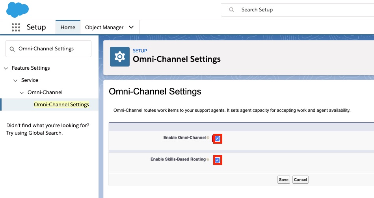Select the Feature Settings label
The image size is (374, 198).
(31, 68)
